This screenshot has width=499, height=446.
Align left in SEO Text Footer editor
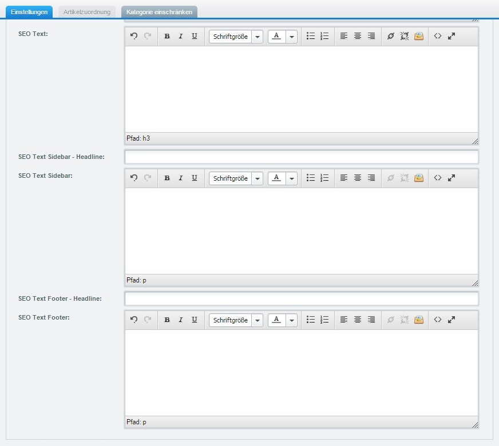coord(344,320)
